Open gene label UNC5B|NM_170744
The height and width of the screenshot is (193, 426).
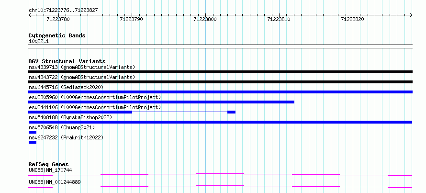click(x=50, y=170)
